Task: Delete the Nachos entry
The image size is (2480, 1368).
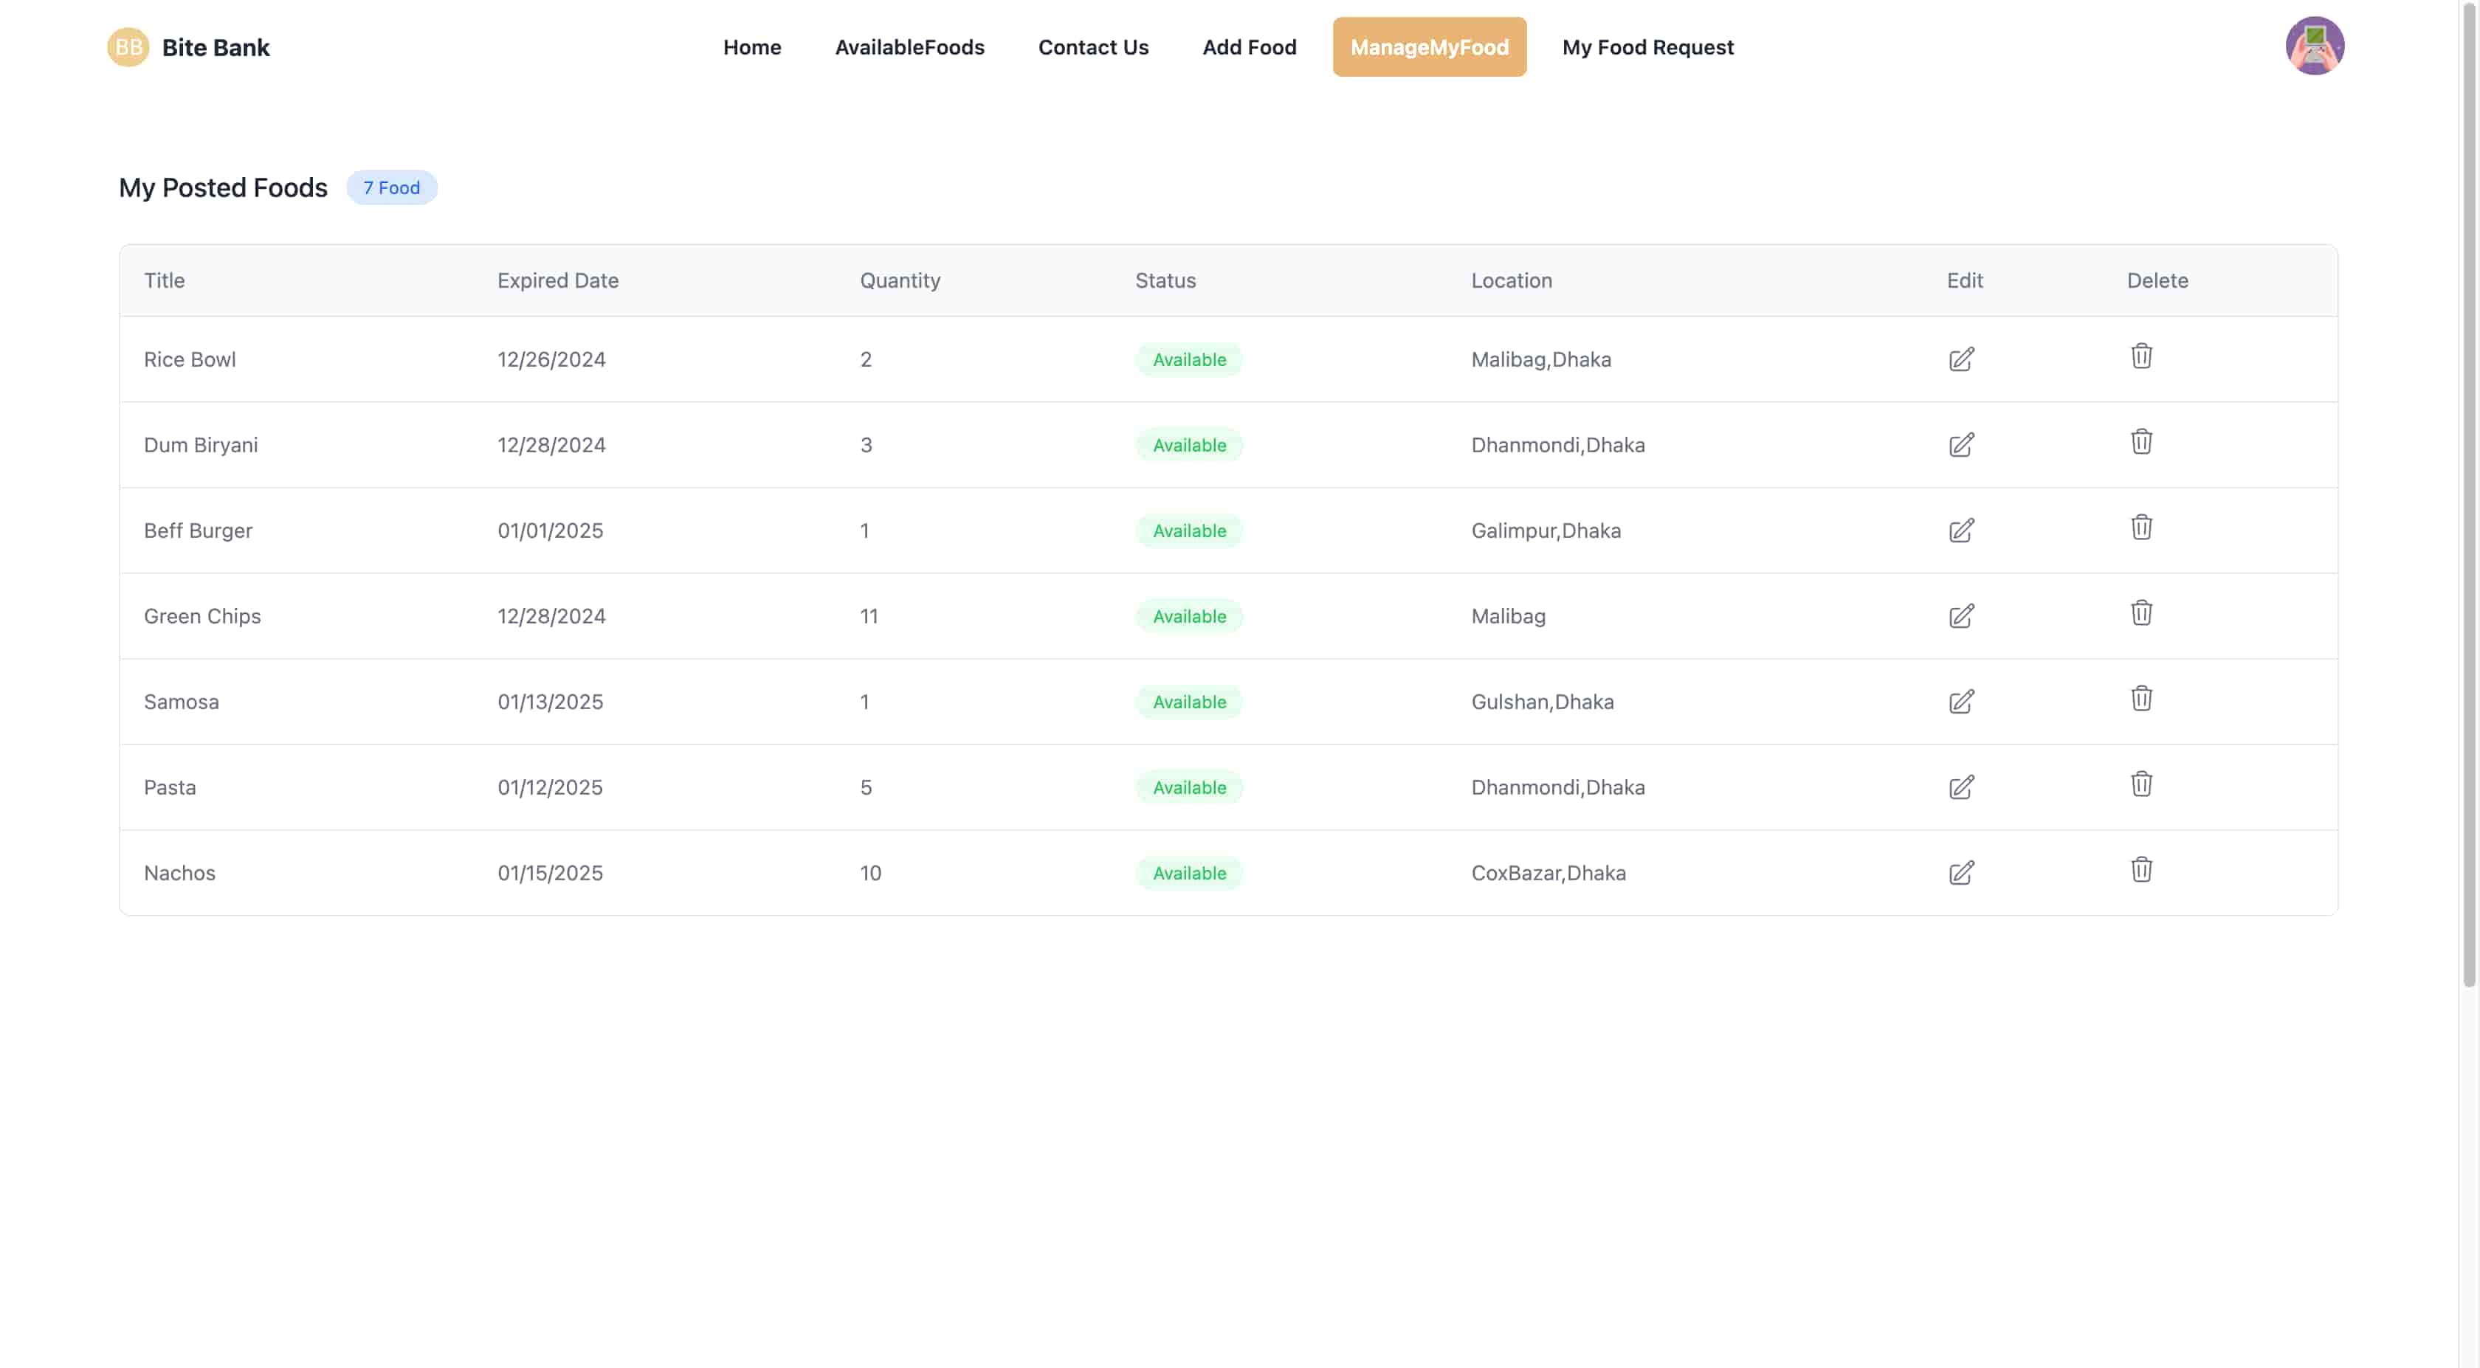Action: click(2141, 870)
